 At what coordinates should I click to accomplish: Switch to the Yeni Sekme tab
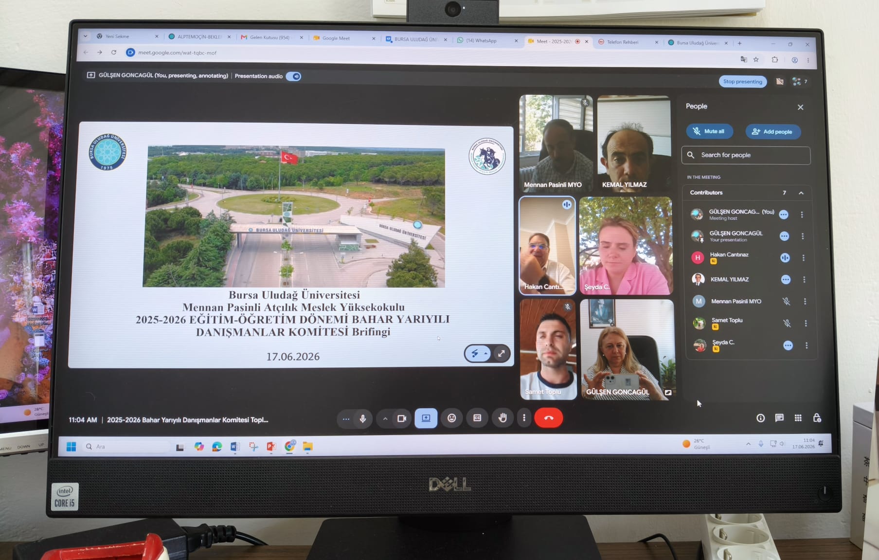click(x=127, y=36)
